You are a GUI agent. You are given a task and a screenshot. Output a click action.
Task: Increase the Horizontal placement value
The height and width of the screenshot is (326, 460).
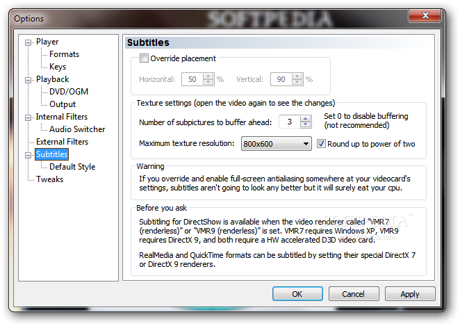coord(208,76)
